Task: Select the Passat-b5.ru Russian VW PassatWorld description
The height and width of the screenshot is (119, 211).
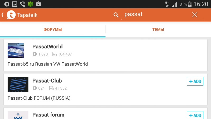Action: pyautogui.click(x=48, y=64)
